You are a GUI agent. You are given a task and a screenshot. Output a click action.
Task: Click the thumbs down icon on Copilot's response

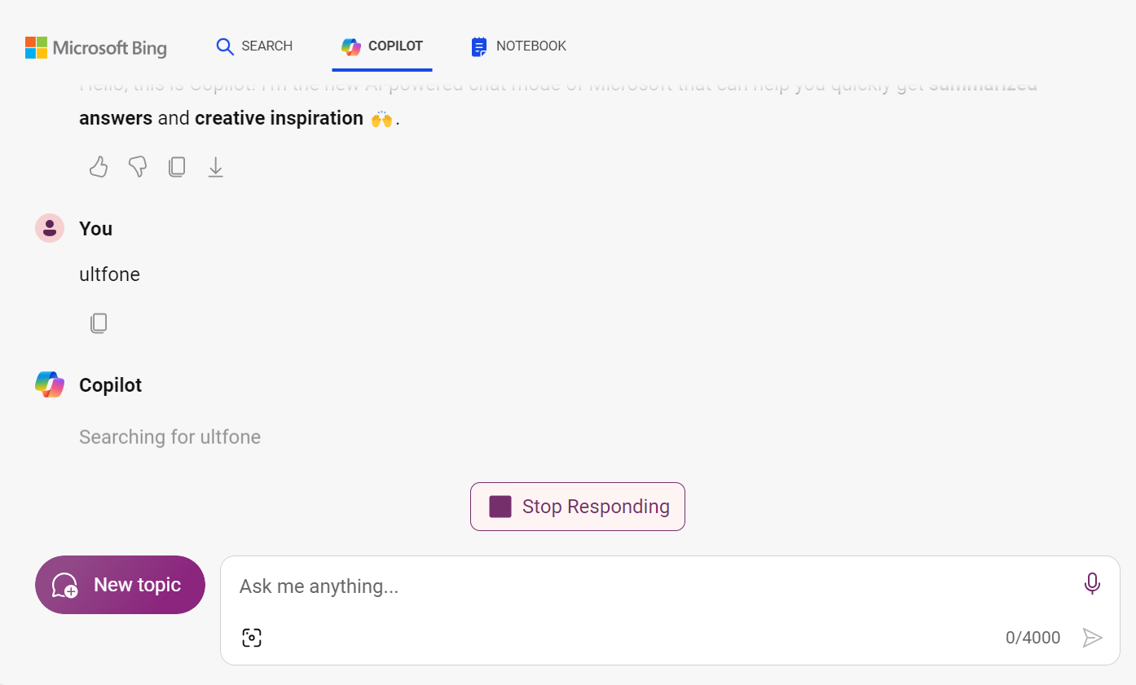137,166
